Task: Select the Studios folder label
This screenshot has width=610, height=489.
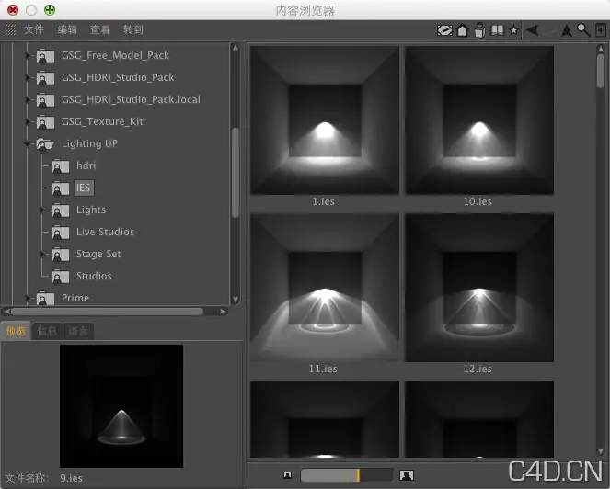Action: click(x=94, y=276)
